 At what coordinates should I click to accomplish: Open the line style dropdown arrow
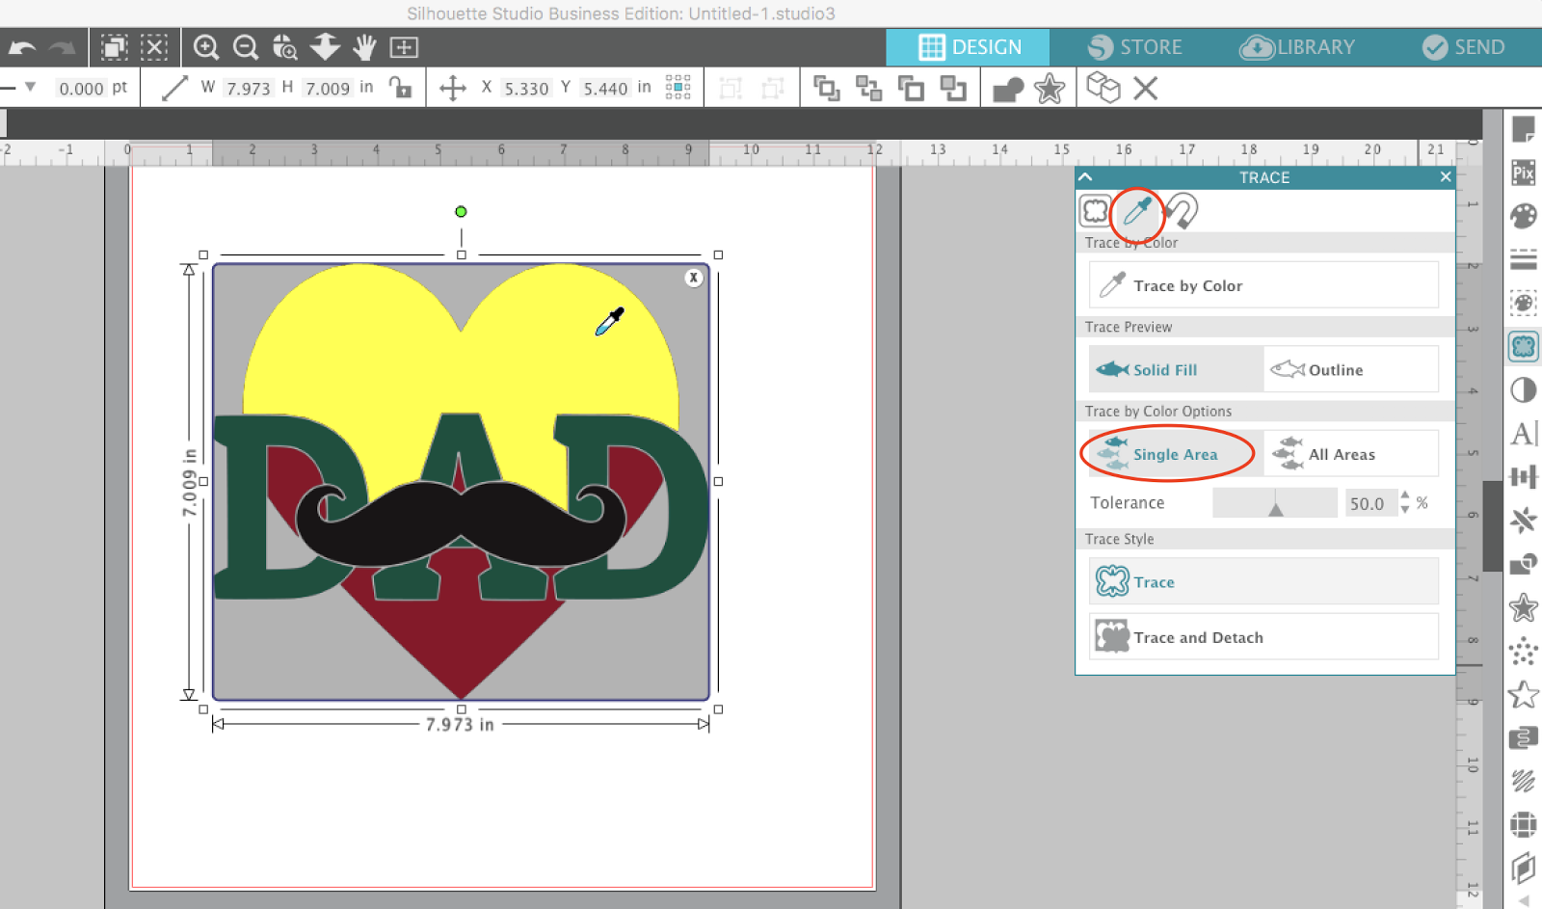tap(31, 88)
